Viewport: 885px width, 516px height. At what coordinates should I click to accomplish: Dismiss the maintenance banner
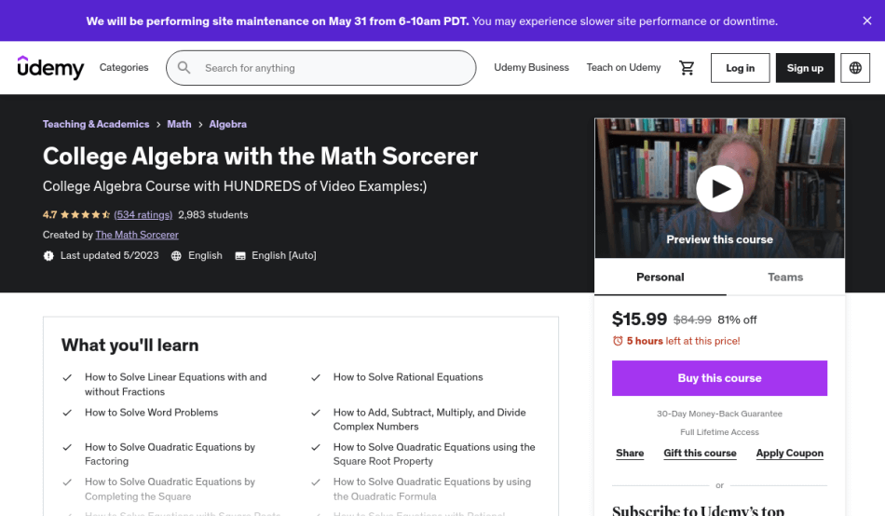point(867,20)
